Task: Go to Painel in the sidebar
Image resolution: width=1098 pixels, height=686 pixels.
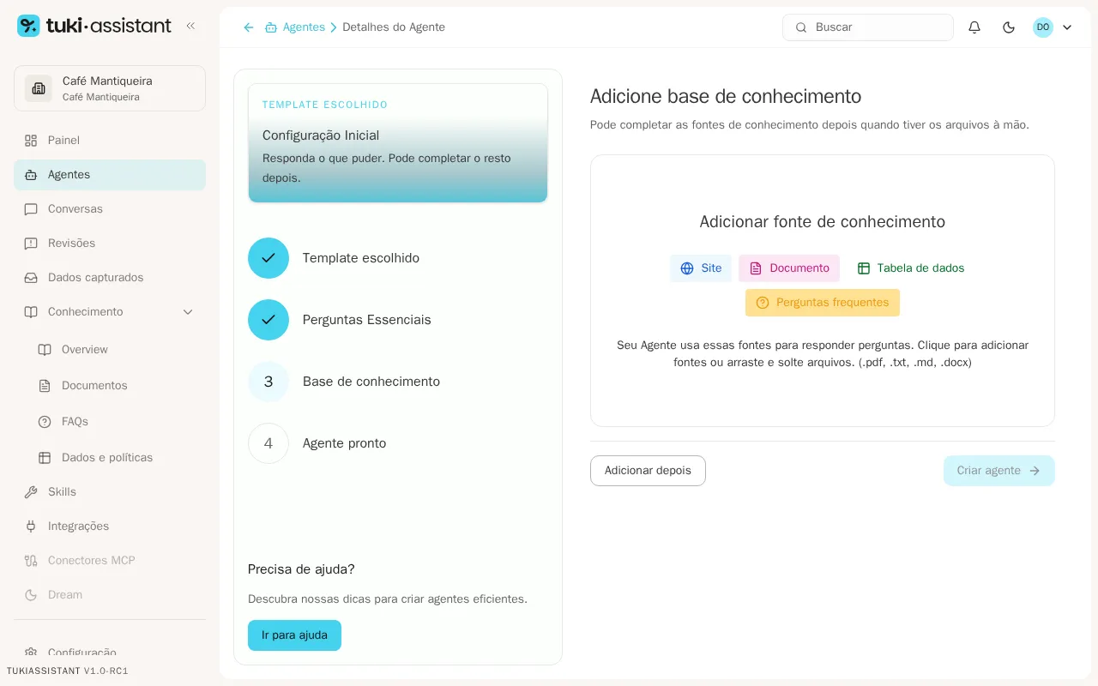Action: pyautogui.click(x=110, y=141)
